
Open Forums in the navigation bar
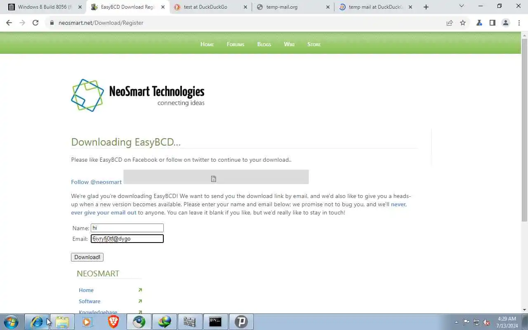click(x=236, y=44)
